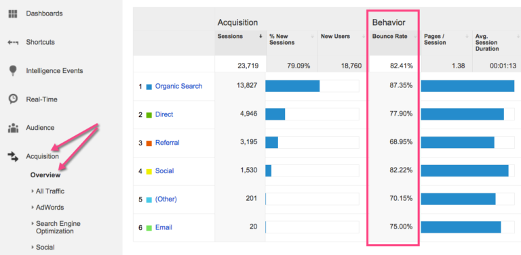Image resolution: width=521 pixels, height=255 pixels.
Task: Click the Intelligence Events lightbulb icon
Action: click(x=13, y=70)
